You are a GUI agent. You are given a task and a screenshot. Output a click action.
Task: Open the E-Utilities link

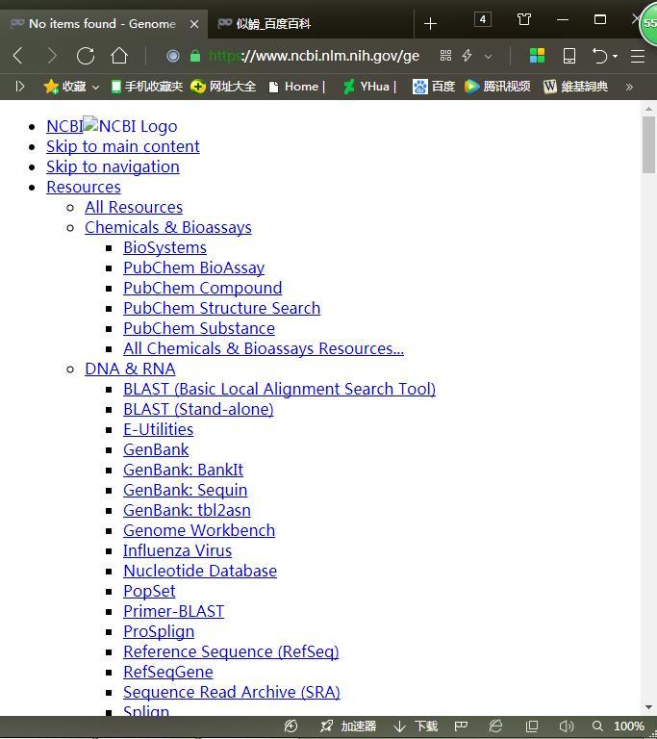click(159, 430)
